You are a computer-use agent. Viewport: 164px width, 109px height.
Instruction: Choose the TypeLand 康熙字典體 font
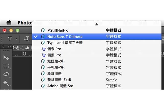pos(97,43)
